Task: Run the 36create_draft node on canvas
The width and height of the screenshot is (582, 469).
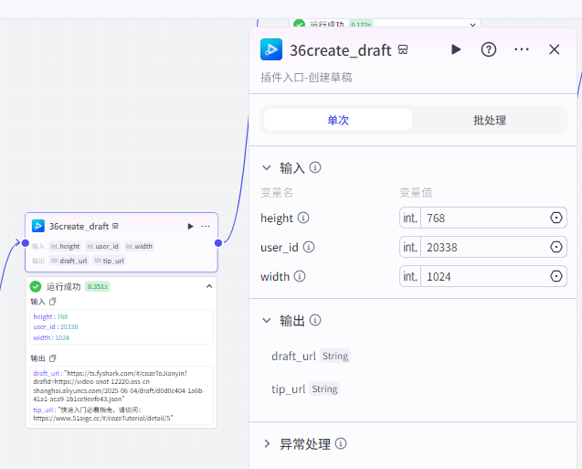Action: pos(190,226)
